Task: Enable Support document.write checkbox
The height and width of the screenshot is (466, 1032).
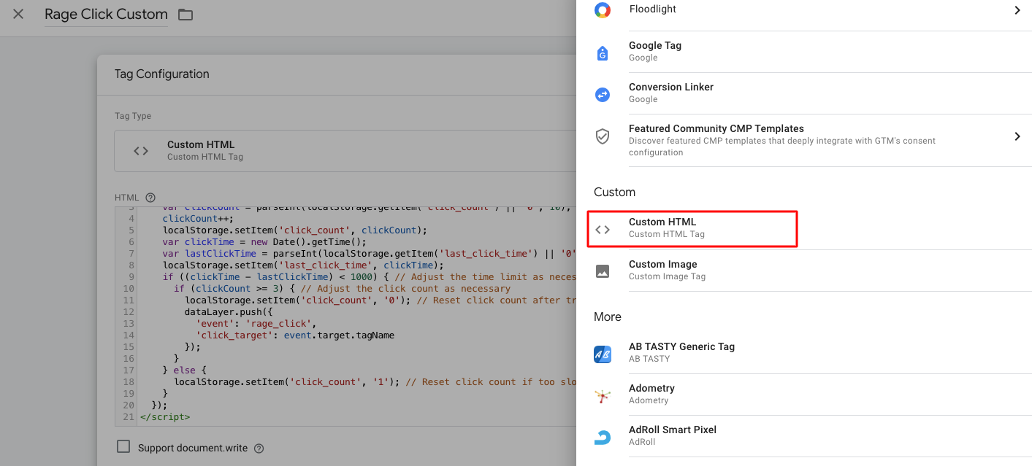Action: [124, 447]
